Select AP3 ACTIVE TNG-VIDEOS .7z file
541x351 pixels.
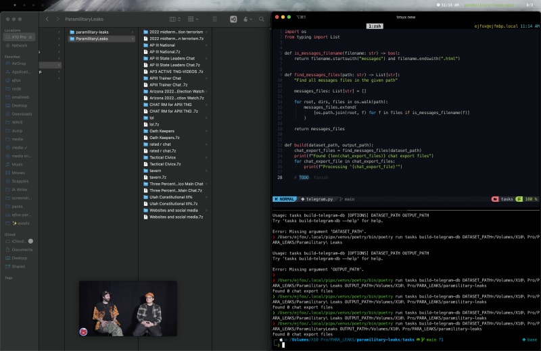pos(175,72)
